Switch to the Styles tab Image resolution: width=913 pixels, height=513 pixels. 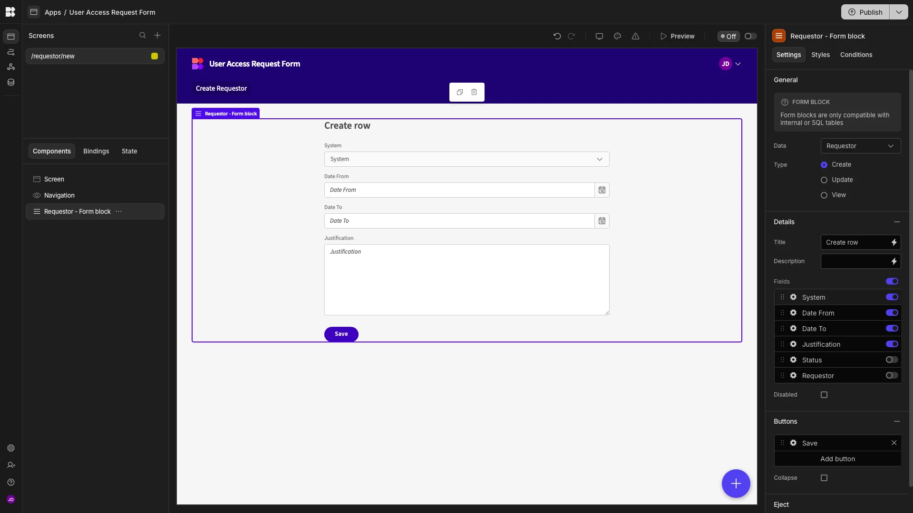coord(821,55)
